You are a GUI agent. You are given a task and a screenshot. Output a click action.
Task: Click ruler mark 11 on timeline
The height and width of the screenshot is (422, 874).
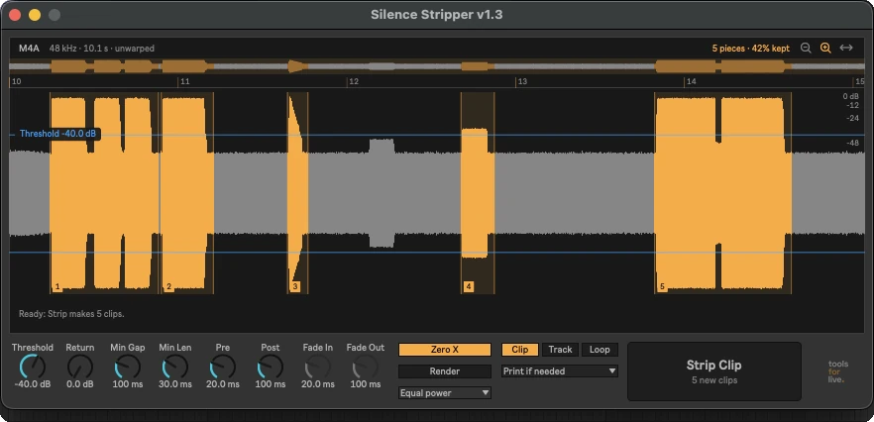(x=184, y=82)
